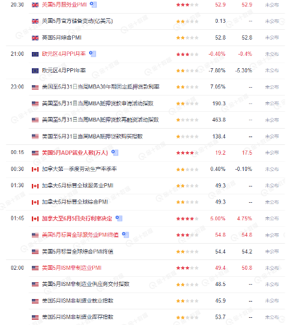Click Canada flag on 加拿大第一季度劳动生产率 row

[35, 170]
